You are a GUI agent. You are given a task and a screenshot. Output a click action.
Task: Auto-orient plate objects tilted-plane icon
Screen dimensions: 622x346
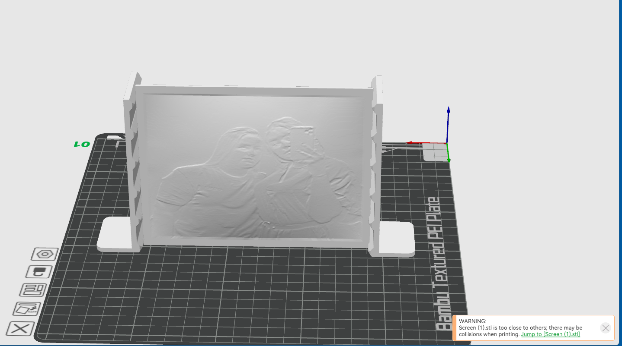click(27, 309)
